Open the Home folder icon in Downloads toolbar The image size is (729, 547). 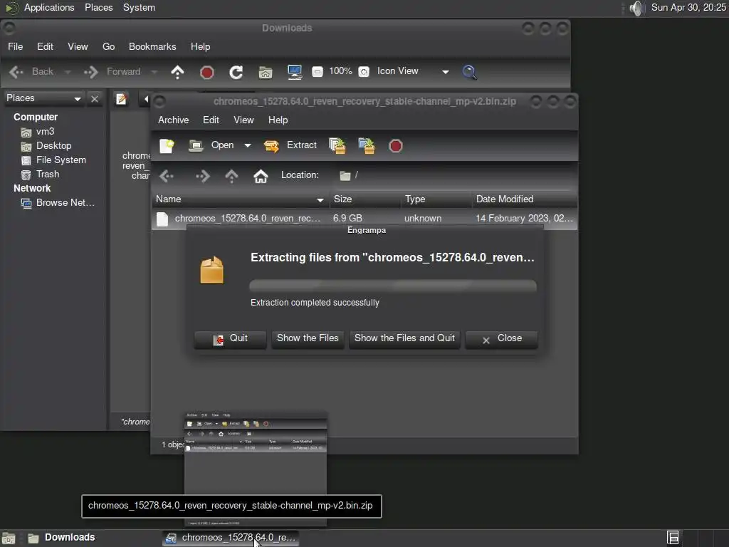point(266,72)
